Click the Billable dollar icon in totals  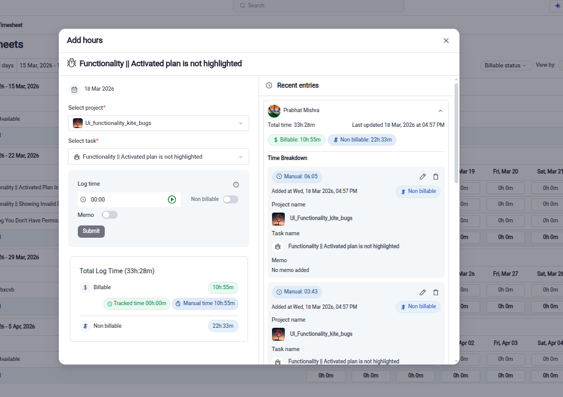[x=85, y=287]
